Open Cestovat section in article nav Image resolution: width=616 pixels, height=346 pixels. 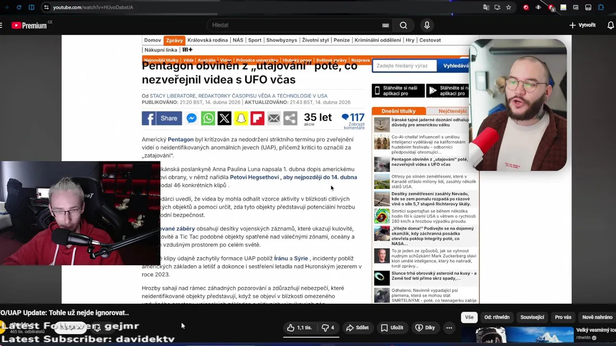(430, 40)
